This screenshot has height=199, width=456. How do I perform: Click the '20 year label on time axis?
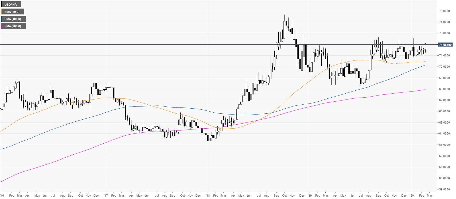pos(412,196)
